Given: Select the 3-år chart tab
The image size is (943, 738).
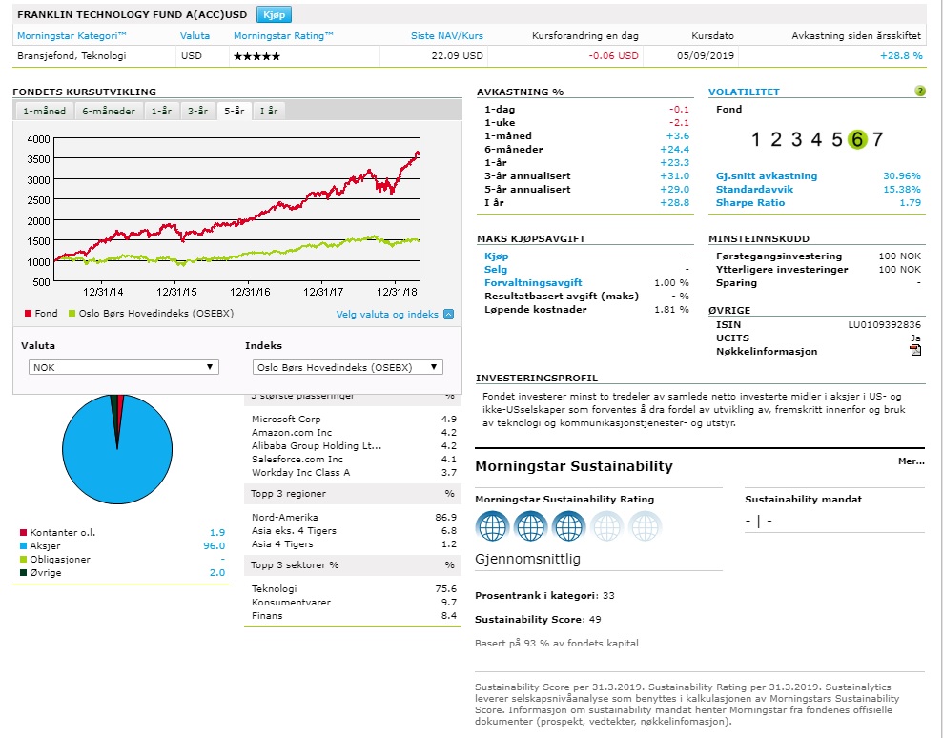Looking at the screenshot, I should [198, 111].
